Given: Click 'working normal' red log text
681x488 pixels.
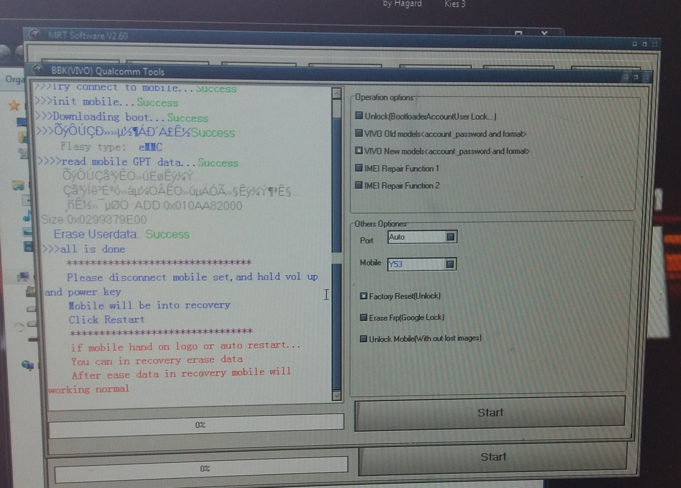Looking at the screenshot, I should click(x=88, y=389).
